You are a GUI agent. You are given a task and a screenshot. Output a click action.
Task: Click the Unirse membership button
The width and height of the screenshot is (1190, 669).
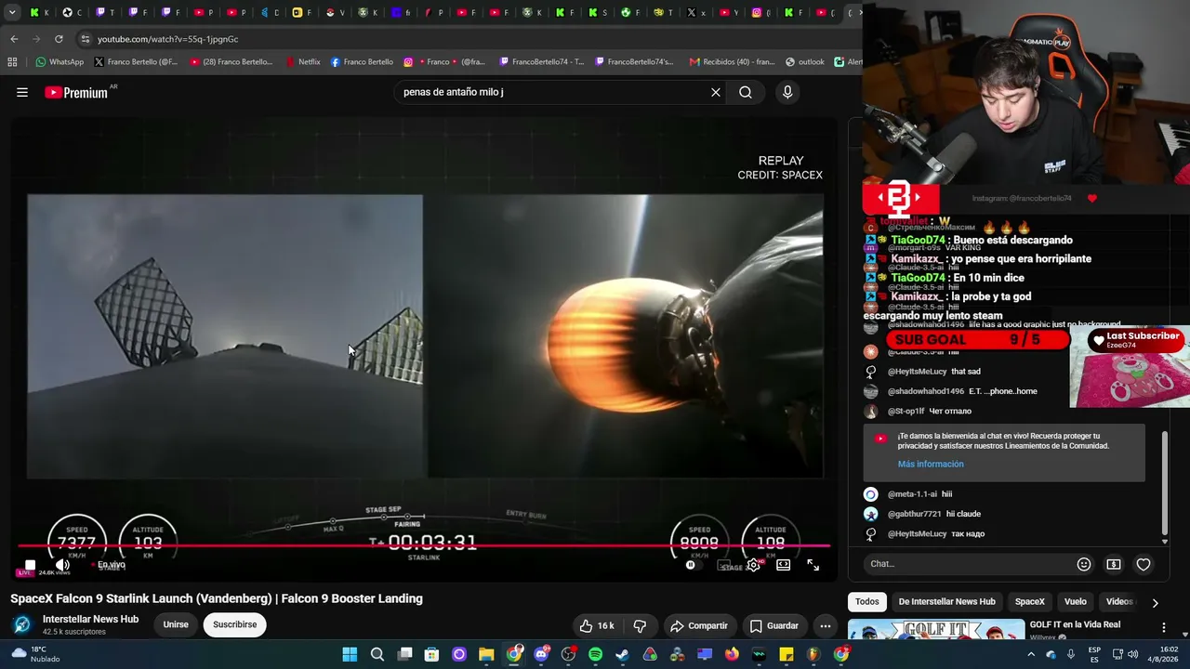[176, 624]
